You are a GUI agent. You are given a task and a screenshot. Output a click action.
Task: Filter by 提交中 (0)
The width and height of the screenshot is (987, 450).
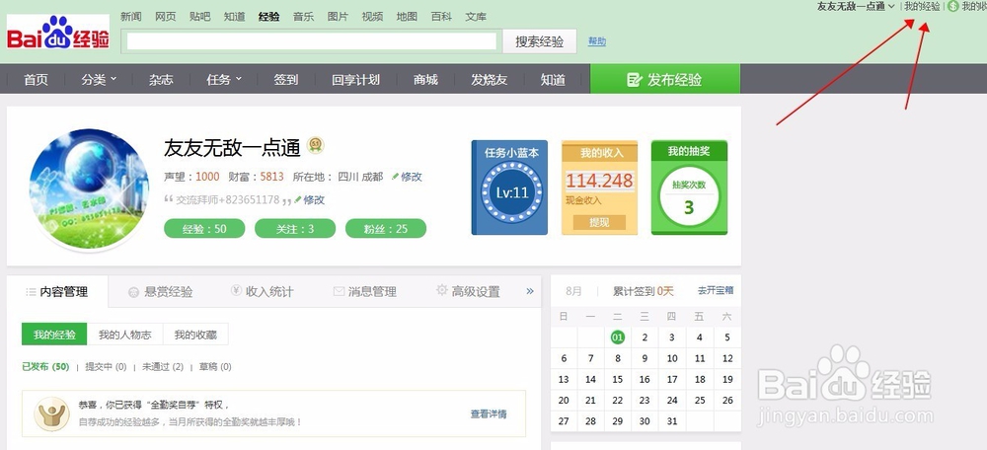click(106, 366)
